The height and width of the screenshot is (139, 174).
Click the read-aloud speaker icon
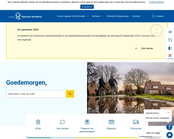(170, 32)
